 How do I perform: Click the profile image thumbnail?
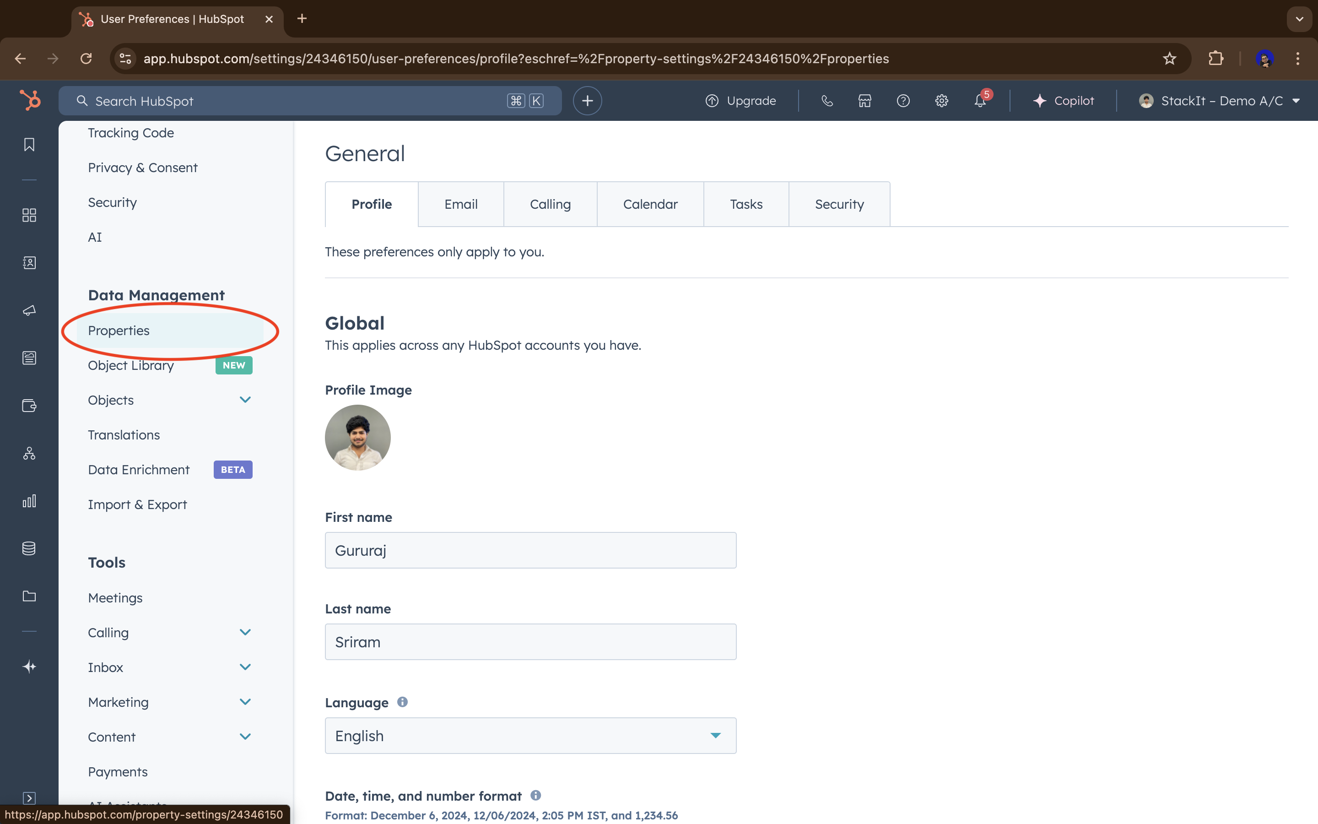coord(358,438)
